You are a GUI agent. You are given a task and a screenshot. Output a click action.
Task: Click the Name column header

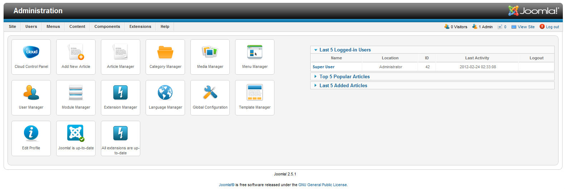[x=336, y=58]
